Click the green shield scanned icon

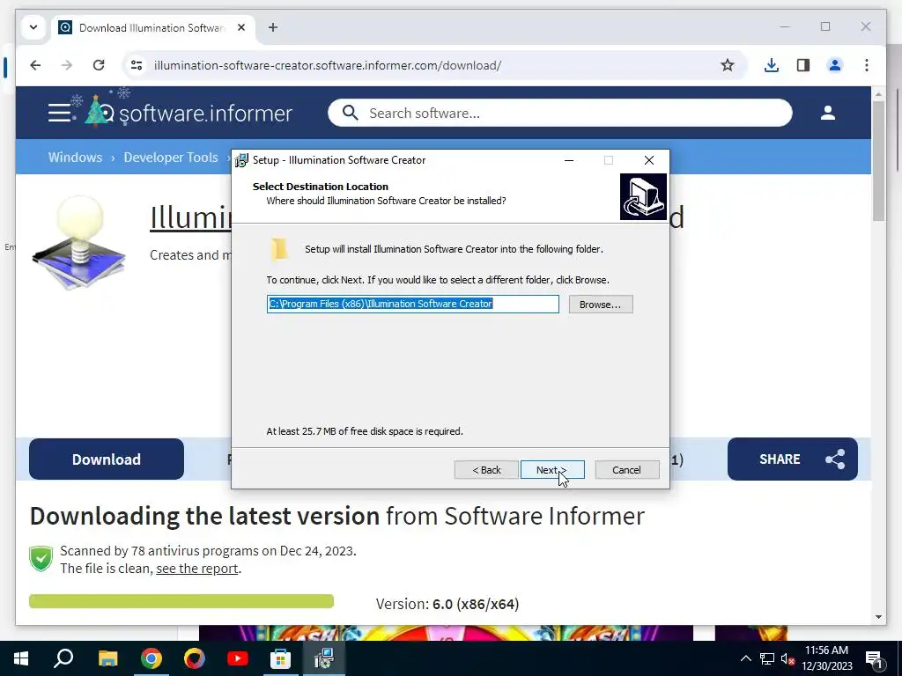click(x=41, y=559)
